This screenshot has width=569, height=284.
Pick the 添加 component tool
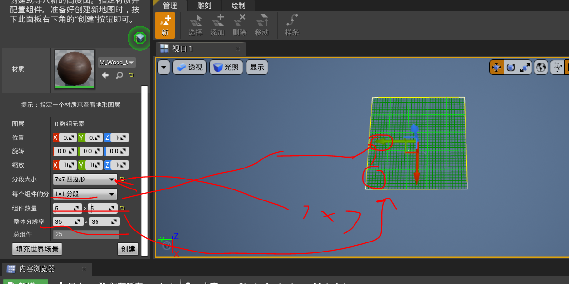tap(217, 25)
